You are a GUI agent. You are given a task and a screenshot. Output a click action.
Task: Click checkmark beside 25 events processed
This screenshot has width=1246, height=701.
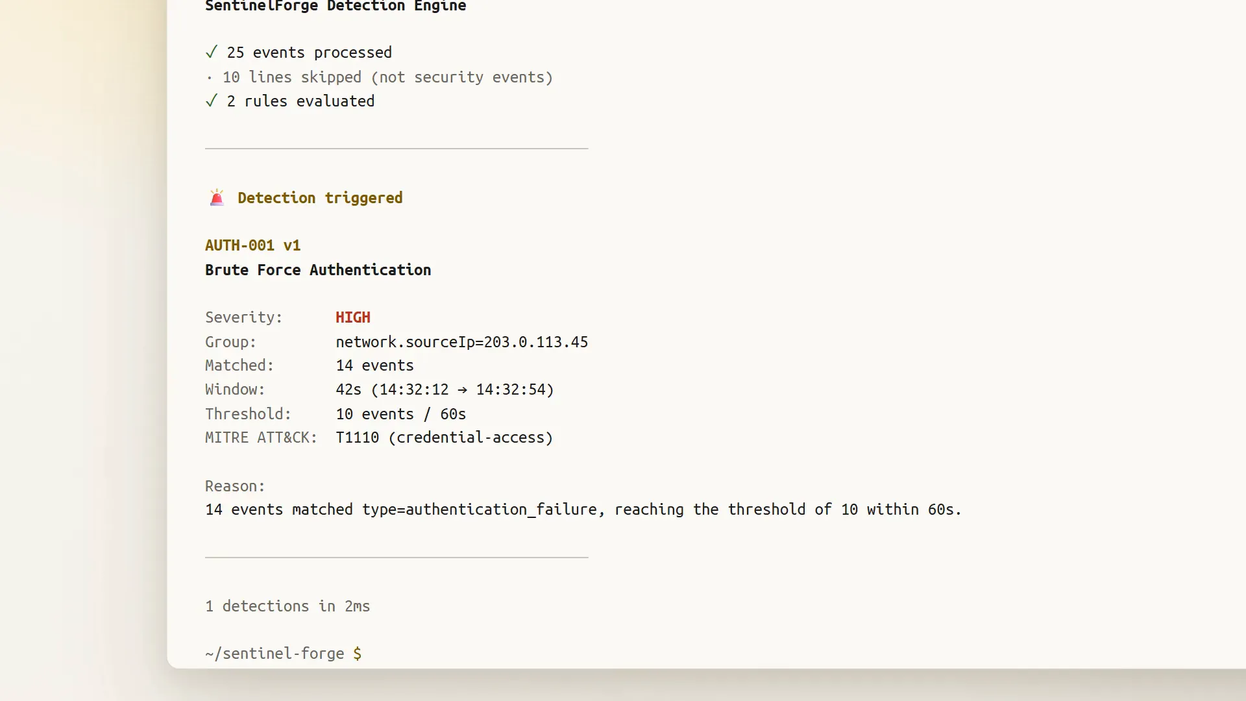[212, 52]
